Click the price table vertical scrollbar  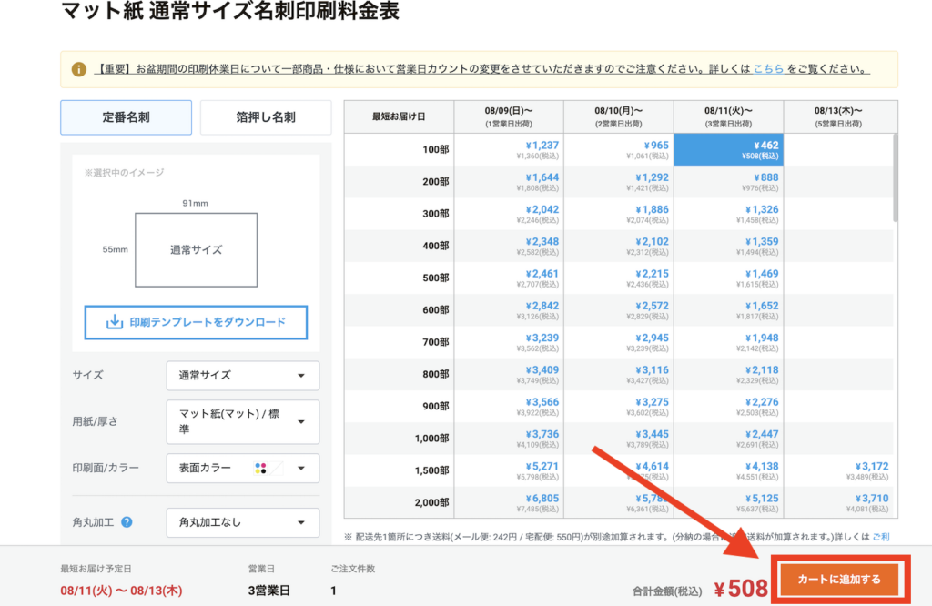[x=896, y=178]
